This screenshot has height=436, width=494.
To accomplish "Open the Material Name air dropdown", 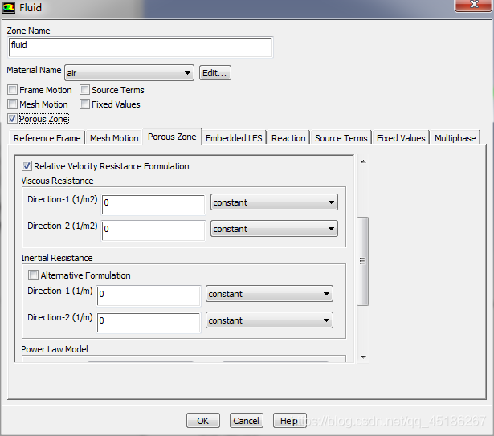I will [129, 73].
